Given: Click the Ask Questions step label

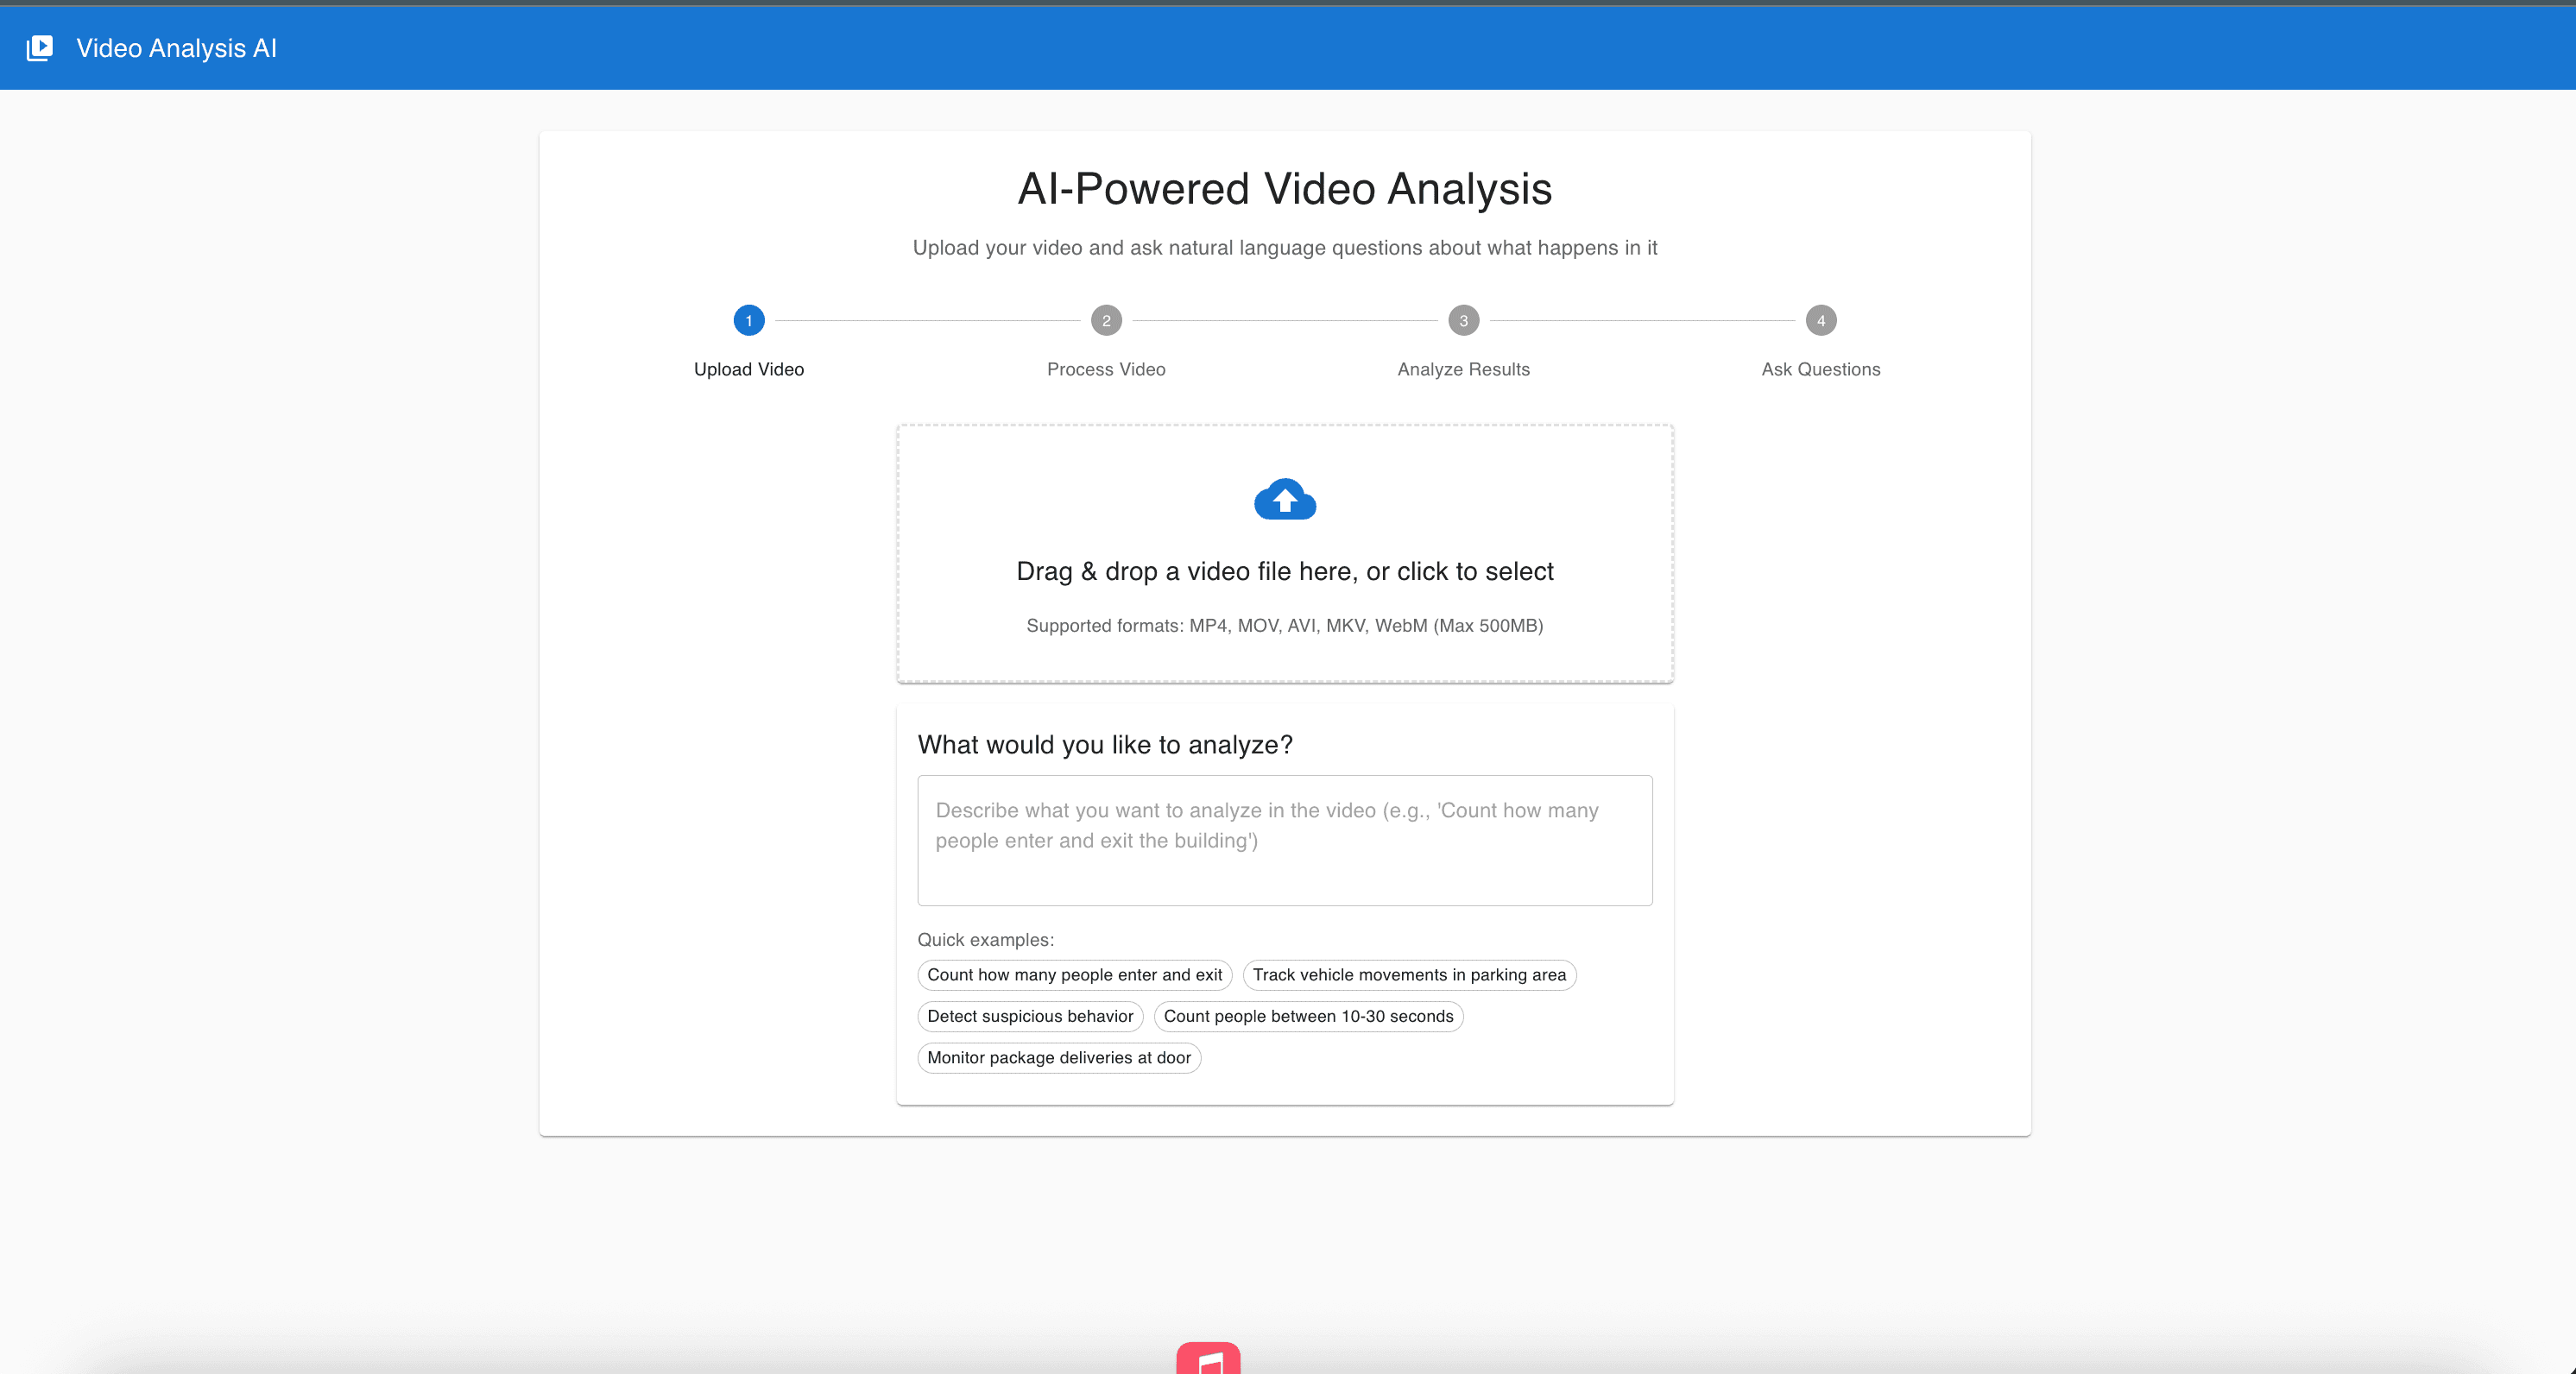Looking at the screenshot, I should pyautogui.click(x=1821, y=369).
